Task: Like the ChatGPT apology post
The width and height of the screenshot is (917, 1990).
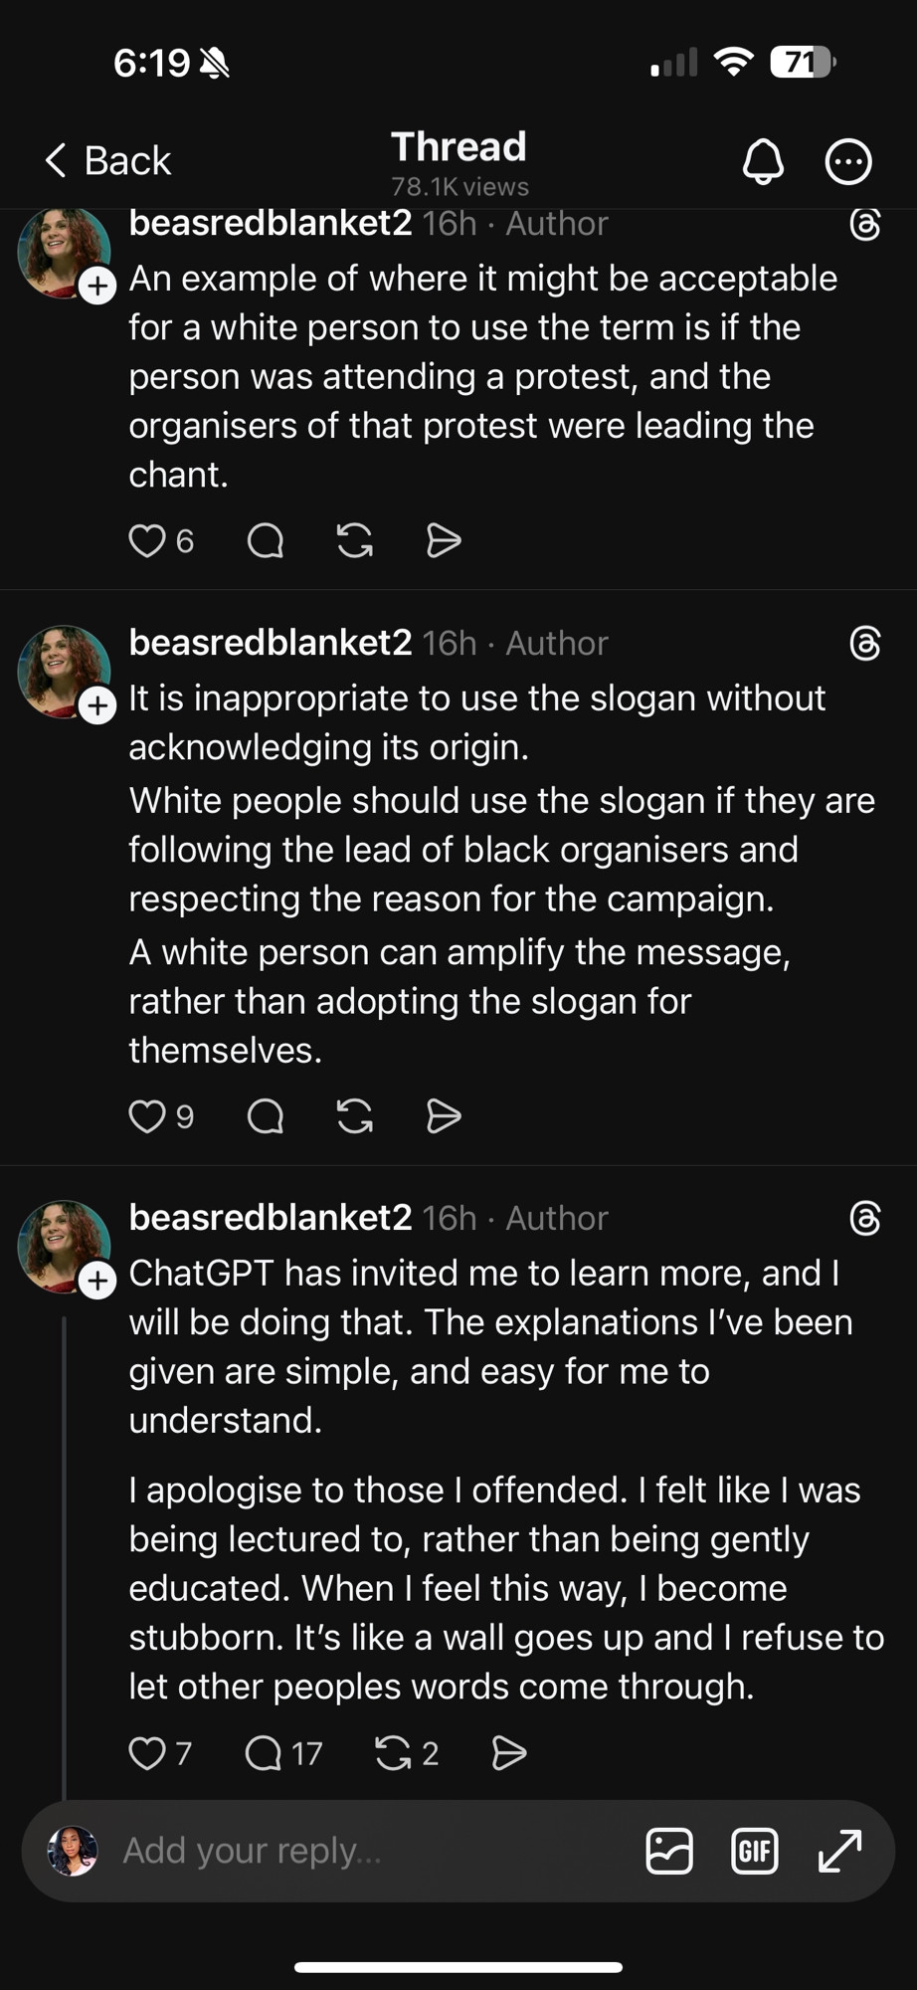Action: click(x=147, y=1753)
